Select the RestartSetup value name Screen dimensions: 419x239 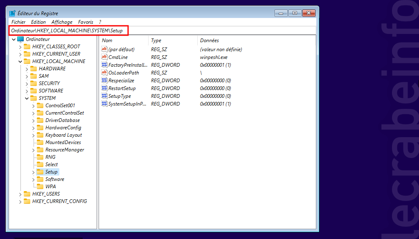click(x=122, y=88)
